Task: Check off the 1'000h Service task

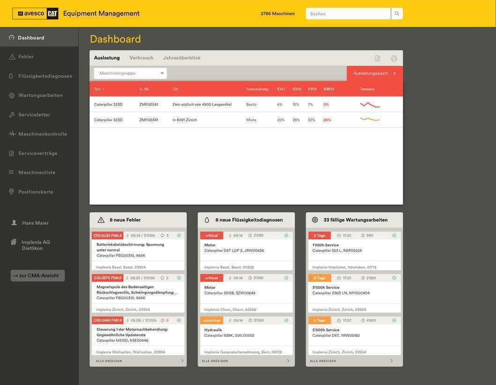Action: point(394,236)
